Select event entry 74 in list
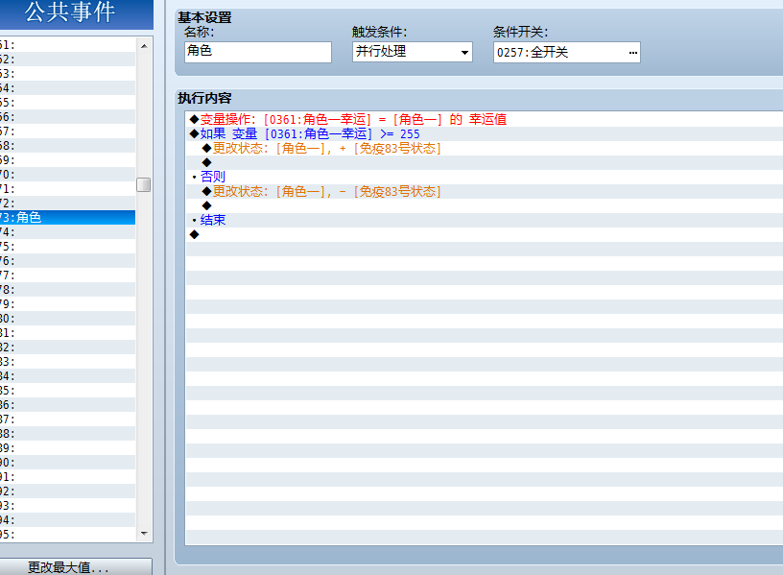Screen dimensions: 783x575 (x=67, y=231)
